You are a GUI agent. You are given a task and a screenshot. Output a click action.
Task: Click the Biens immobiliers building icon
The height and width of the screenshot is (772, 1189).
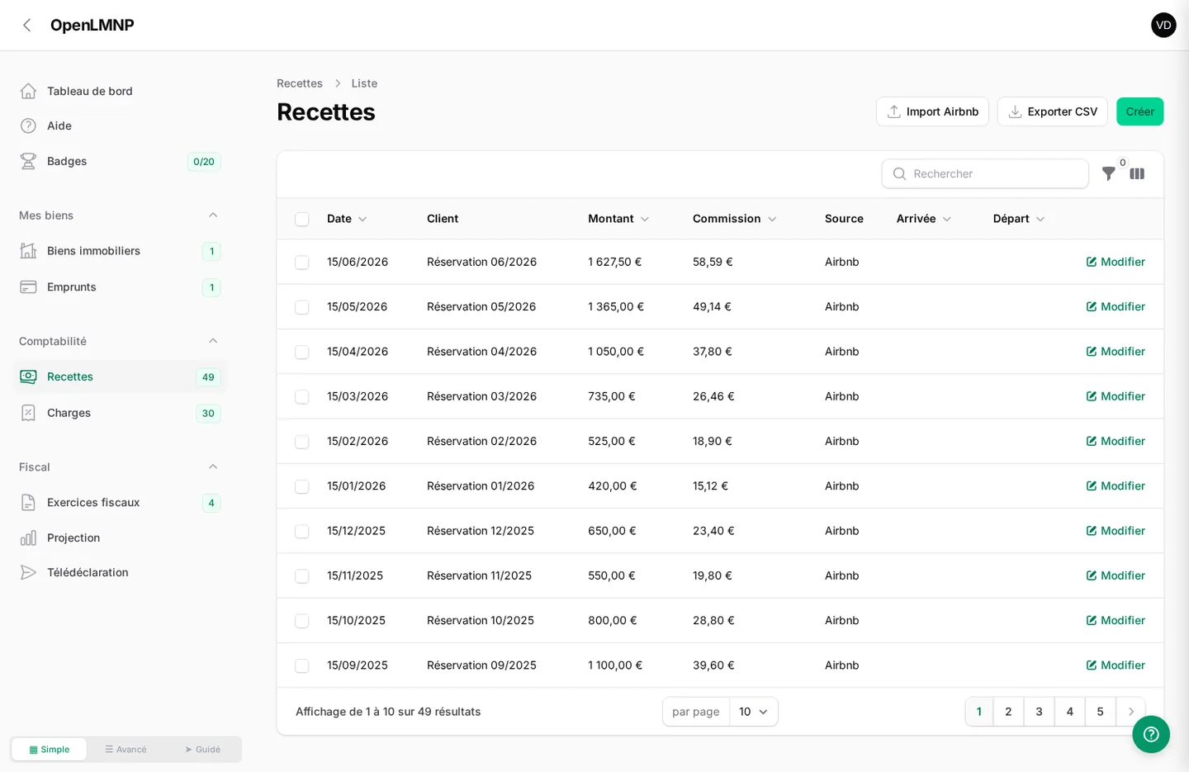[28, 251]
